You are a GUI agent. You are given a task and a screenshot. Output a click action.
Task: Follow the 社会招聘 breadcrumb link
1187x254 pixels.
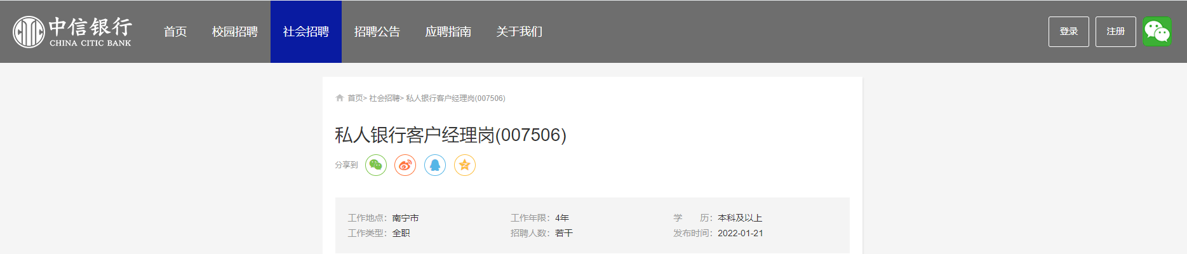[x=384, y=98]
